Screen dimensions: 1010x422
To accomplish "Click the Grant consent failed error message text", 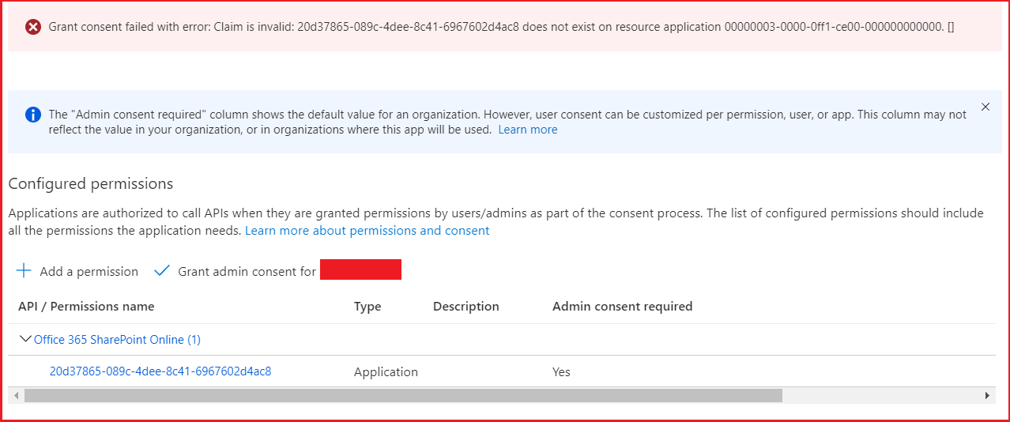I will click(x=501, y=27).
